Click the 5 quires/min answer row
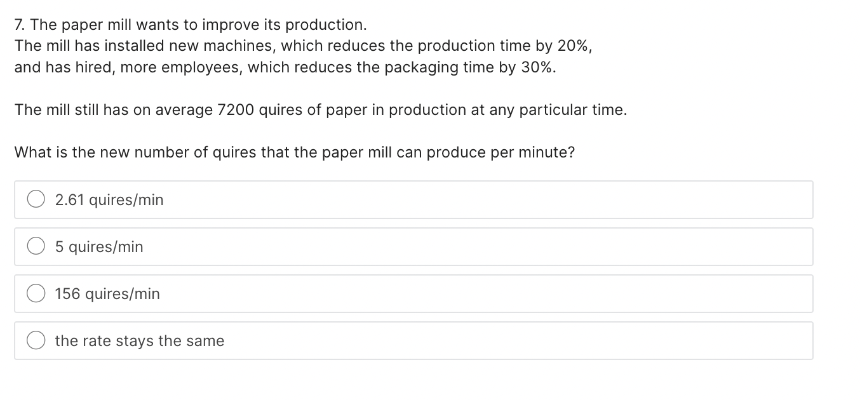The image size is (860, 400). click(x=413, y=246)
